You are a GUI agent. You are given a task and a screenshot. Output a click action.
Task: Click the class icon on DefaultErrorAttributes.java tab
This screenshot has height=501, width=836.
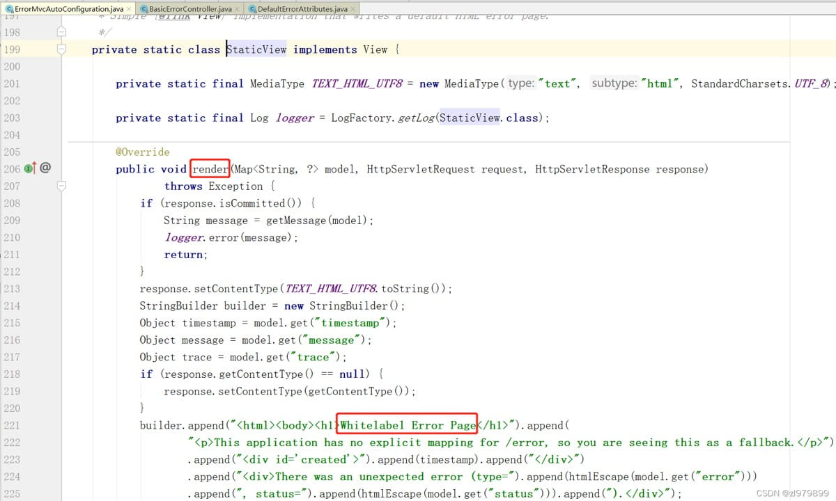tap(251, 8)
